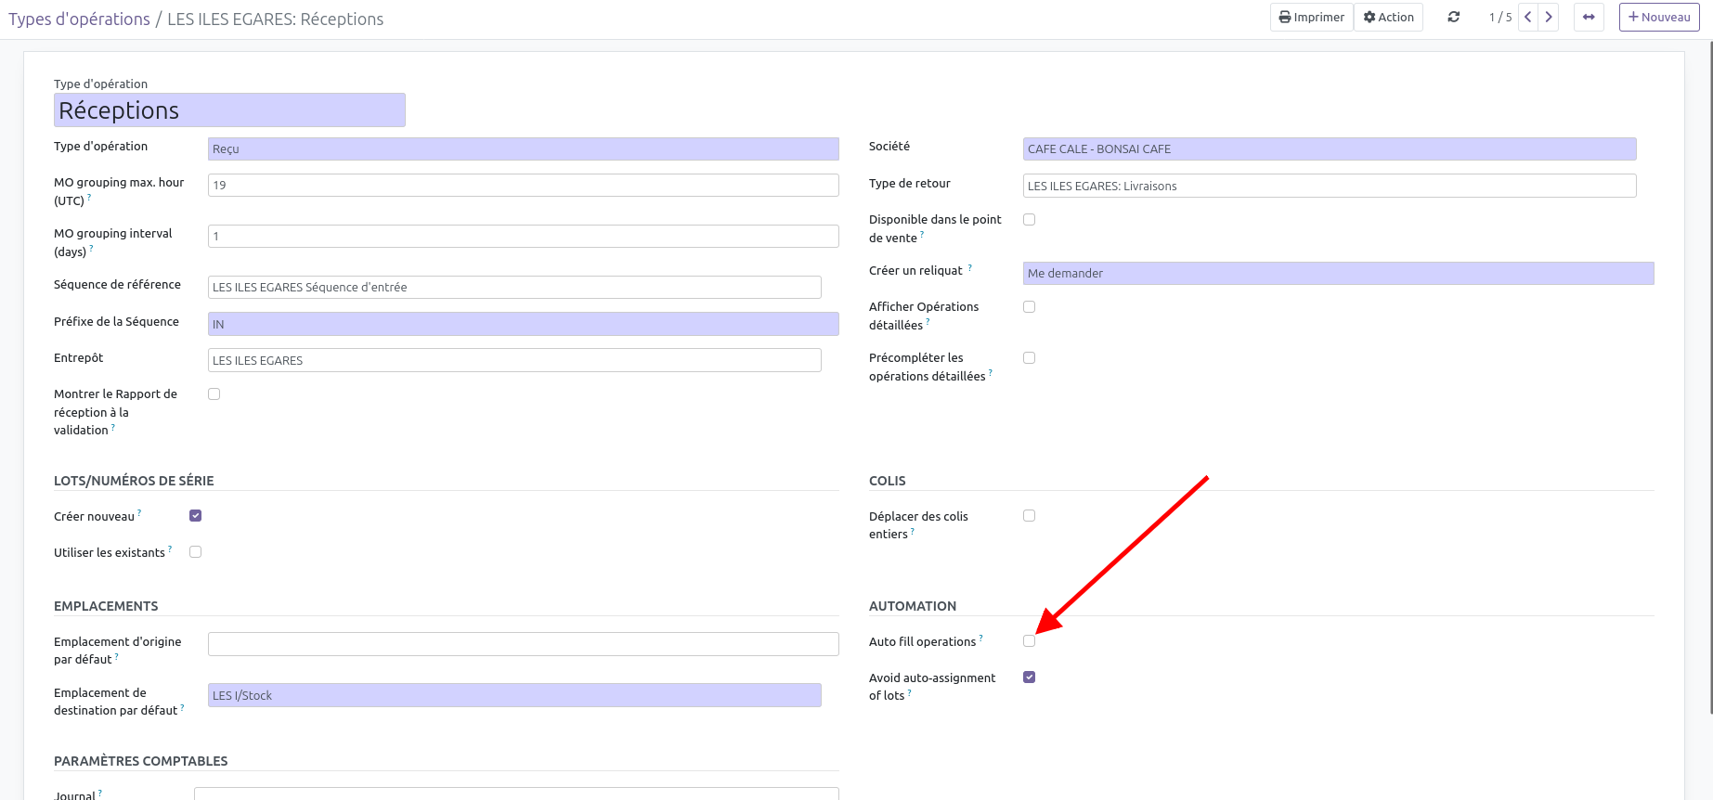This screenshot has height=800, width=1713.
Task: Uncheck the Créer nouveau checkbox
Action: tap(195, 516)
